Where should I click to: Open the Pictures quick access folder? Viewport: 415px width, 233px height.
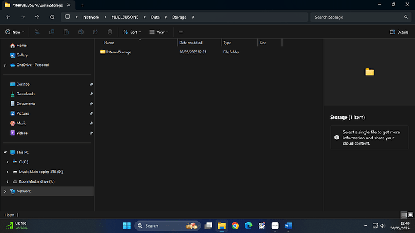click(x=20, y=113)
